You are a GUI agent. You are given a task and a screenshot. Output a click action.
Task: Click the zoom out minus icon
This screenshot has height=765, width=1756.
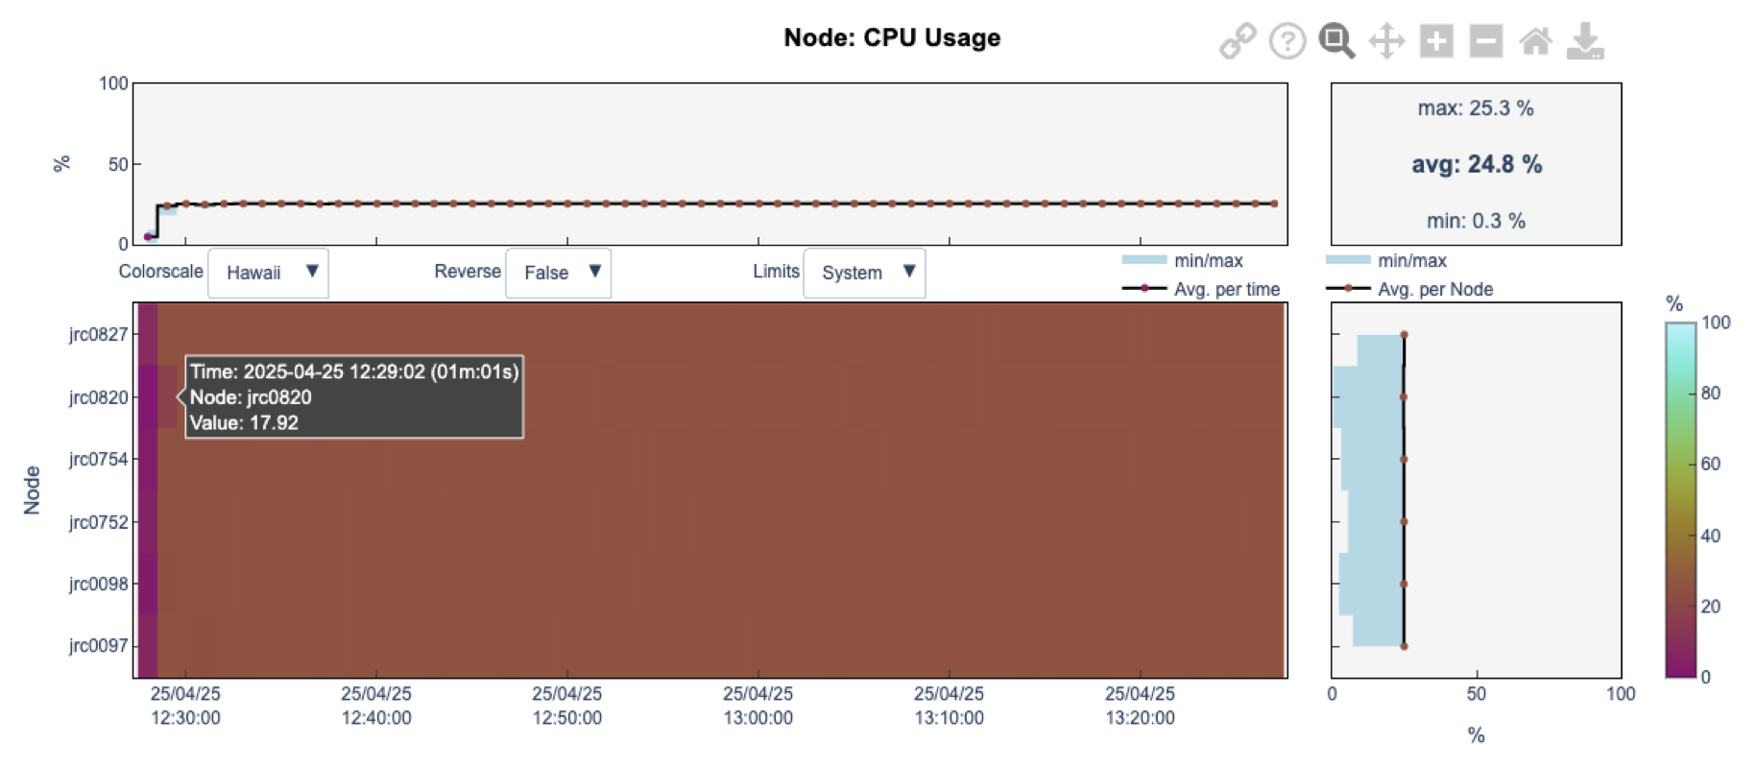pyautogui.click(x=1486, y=41)
